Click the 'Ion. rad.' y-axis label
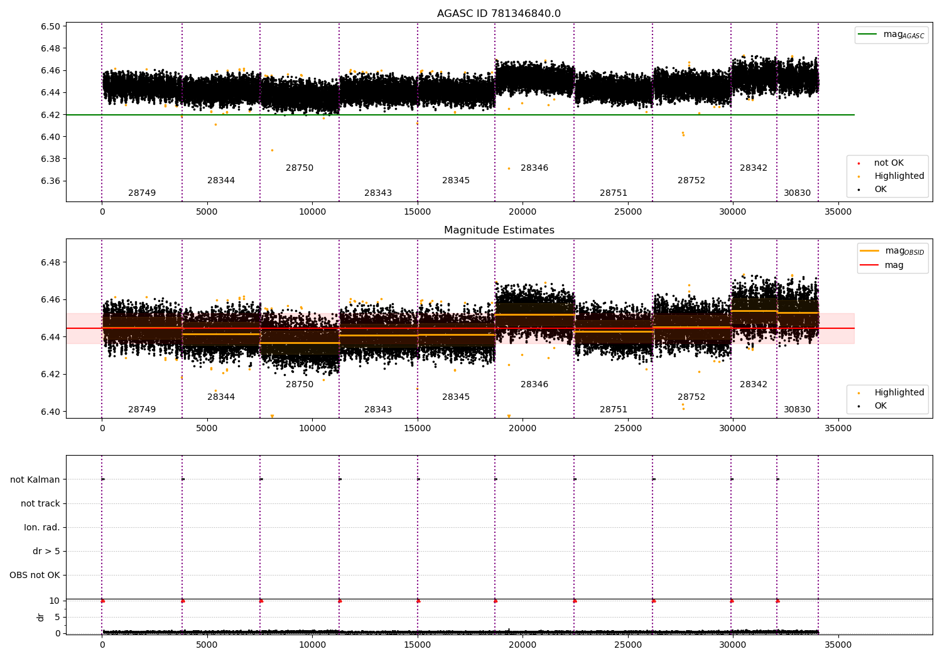Image resolution: width=942 pixels, height=659 pixels. coord(42,527)
